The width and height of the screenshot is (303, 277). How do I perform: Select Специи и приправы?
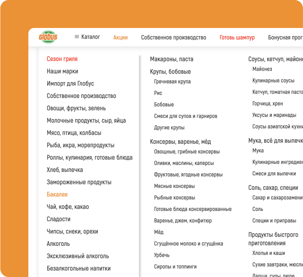pyautogui.click(x=274, y=221)
